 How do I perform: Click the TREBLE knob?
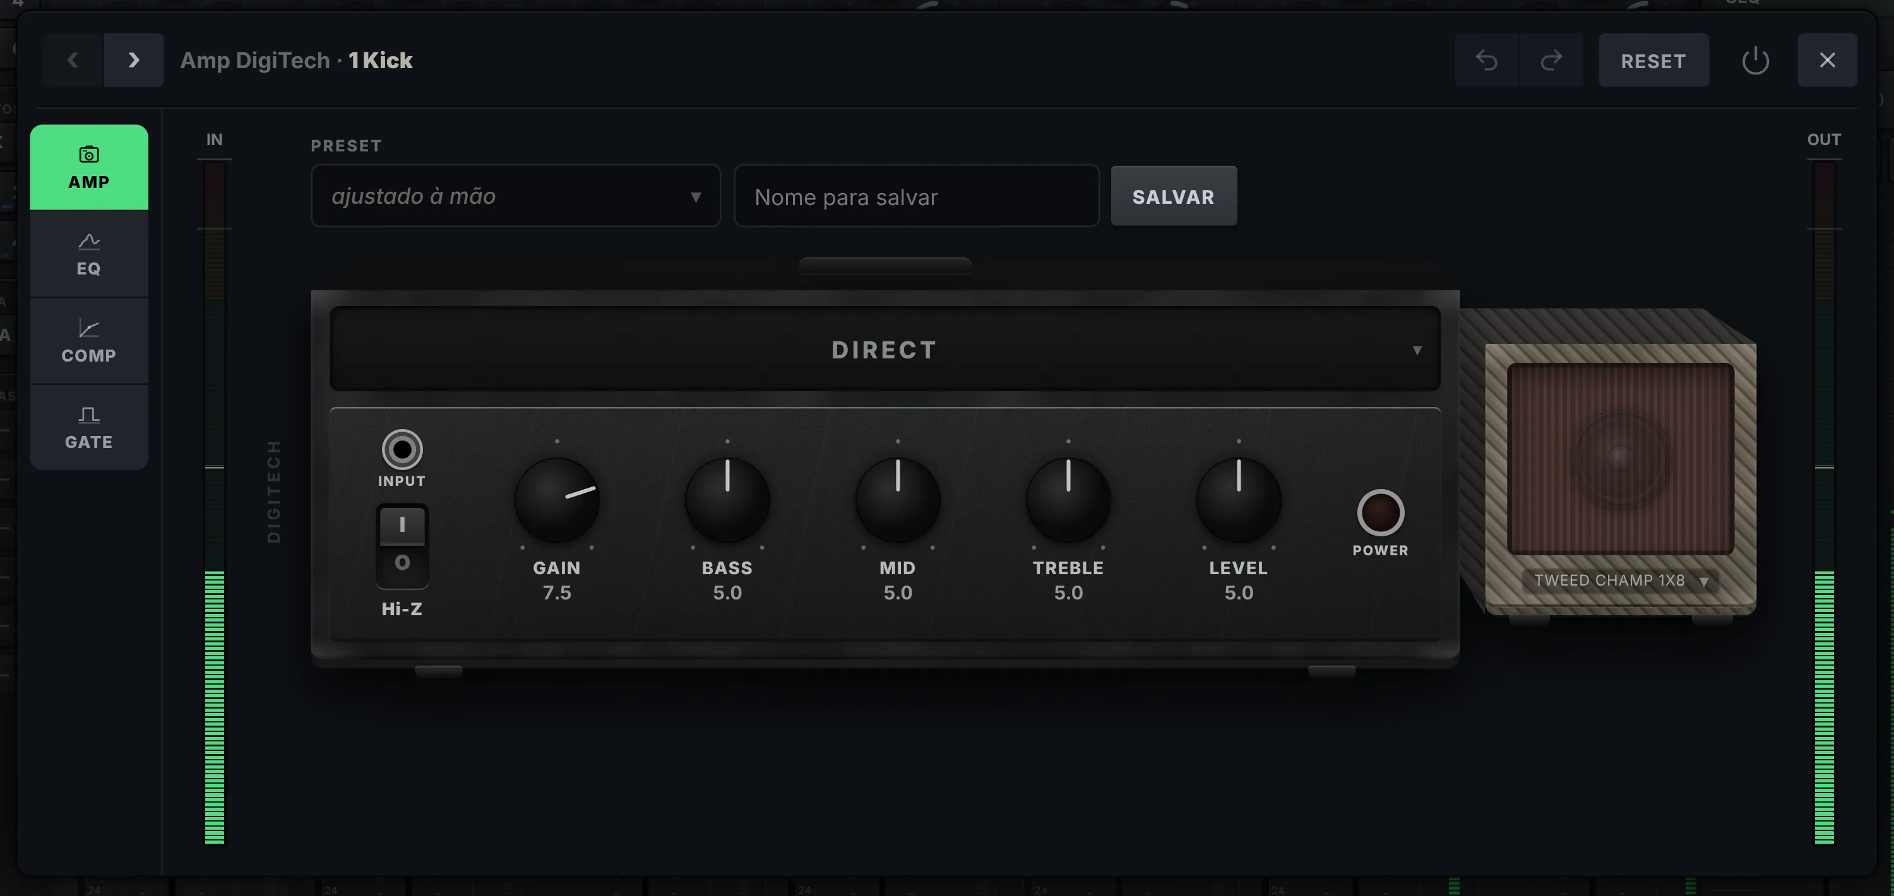click(x=1068, y=500)
